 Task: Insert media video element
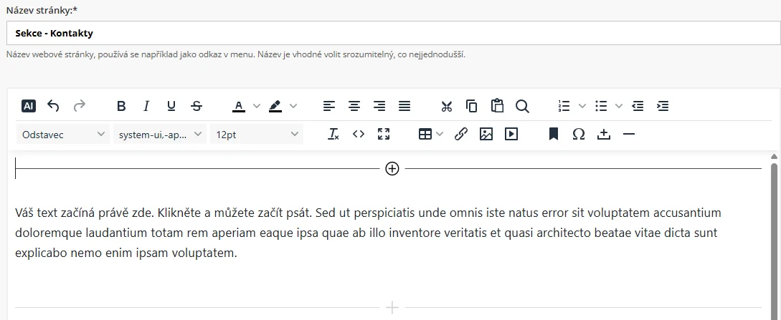point(511,134)
